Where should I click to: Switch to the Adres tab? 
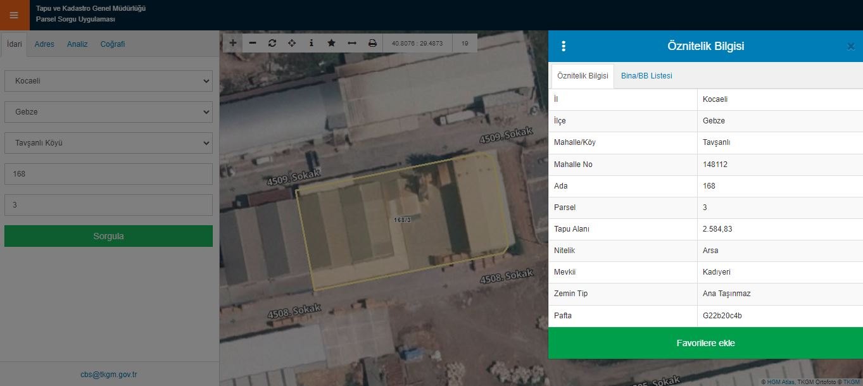(x=44, y=44)
